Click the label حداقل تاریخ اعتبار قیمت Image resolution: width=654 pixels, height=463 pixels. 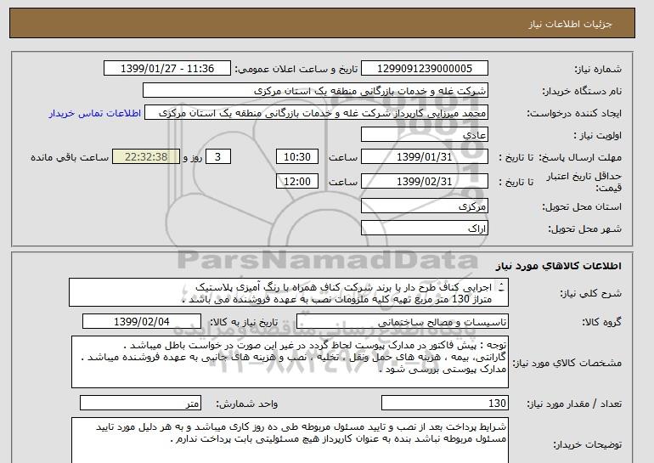[584, 182]
